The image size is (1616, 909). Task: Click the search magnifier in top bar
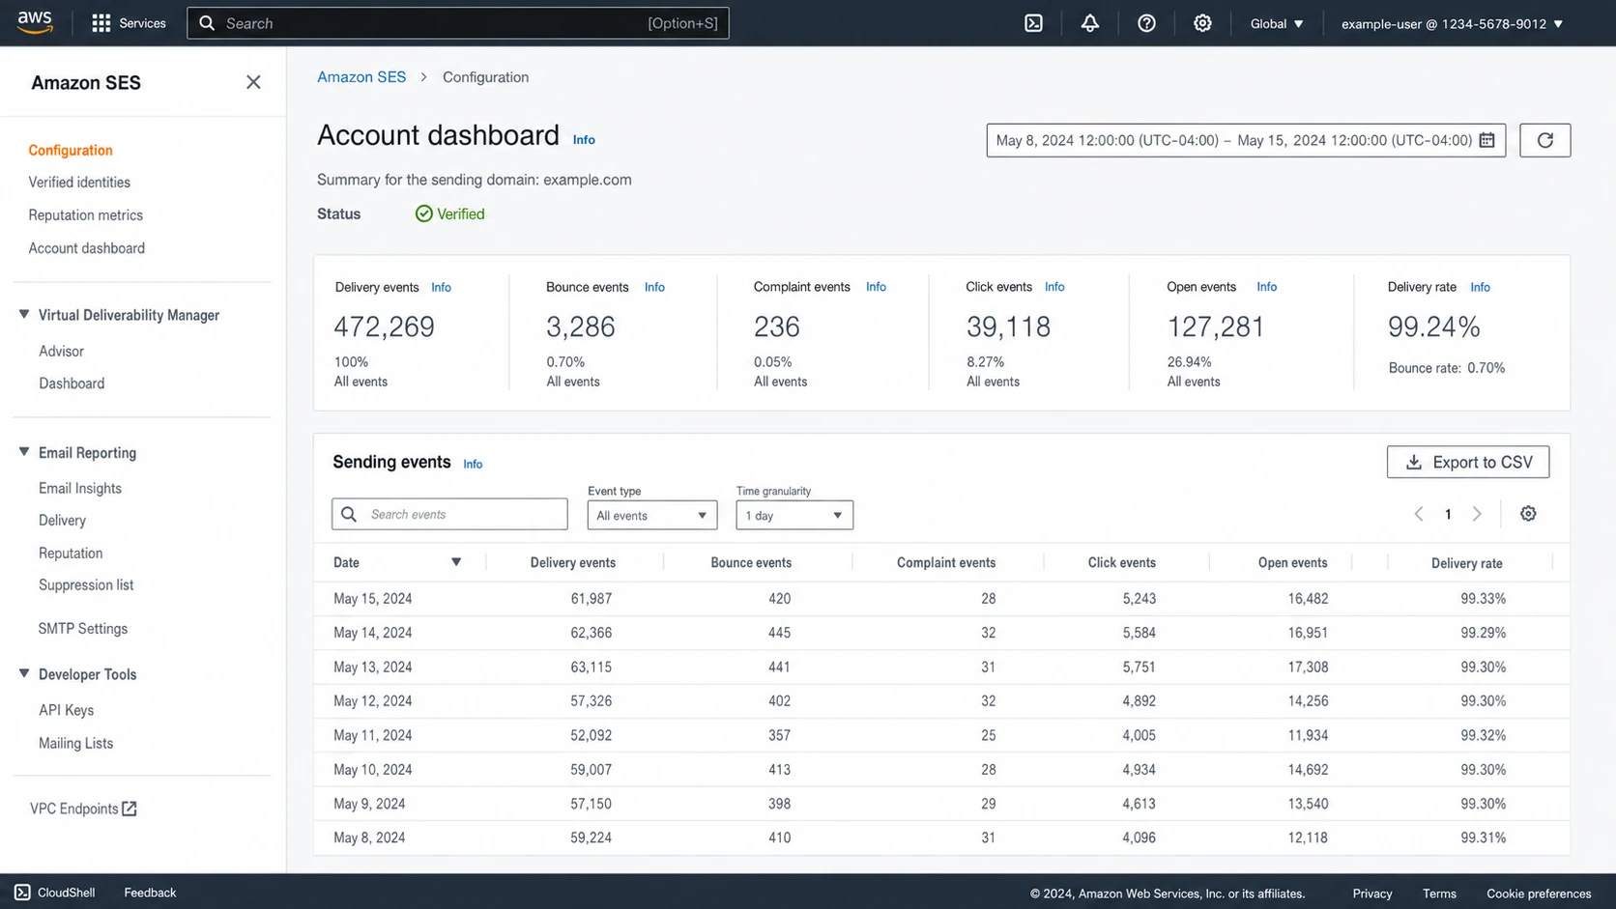pyautogui.click(x=207, y=23)
